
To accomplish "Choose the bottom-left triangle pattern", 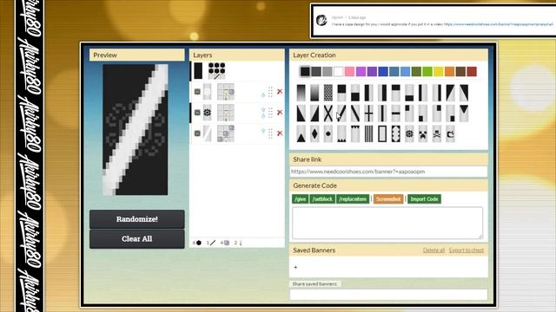I will (x=301, y=114).
